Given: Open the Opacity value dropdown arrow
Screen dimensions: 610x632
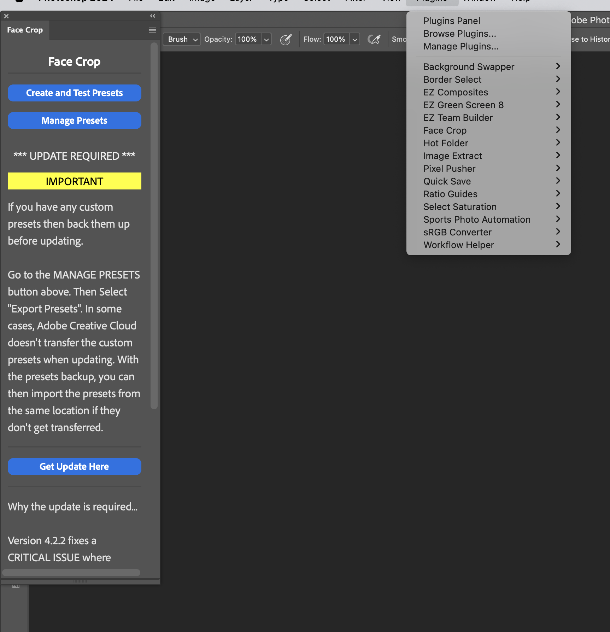Looking at the screenshot, I should coord(266,39).
